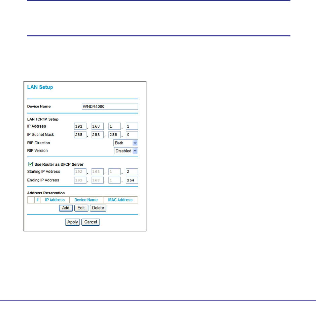This screenshot has height=324, width=316.
Task: Edit Ending IP Address last octet 254
Action: (132, 180)
